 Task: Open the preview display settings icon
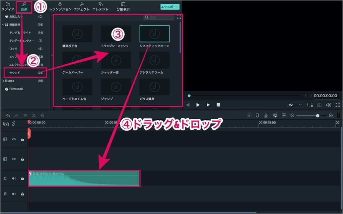(310, 105)
